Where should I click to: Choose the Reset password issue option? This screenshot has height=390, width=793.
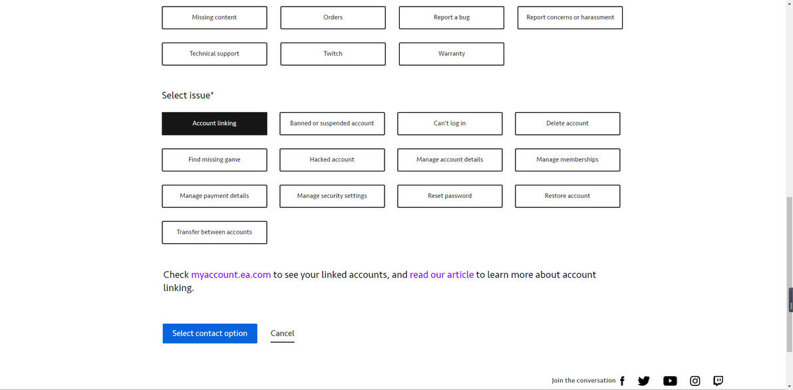[x=450, y=196]
